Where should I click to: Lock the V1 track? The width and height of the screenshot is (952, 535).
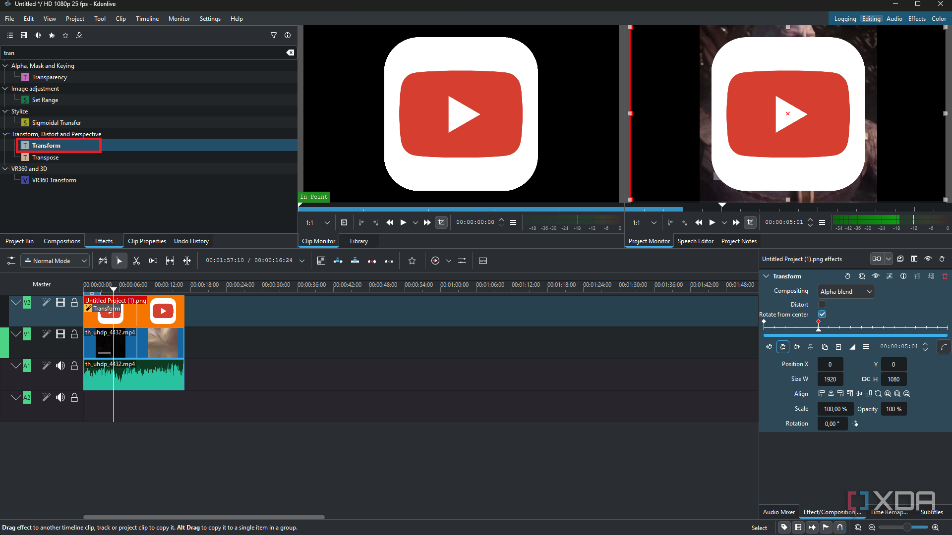coord(74,334)
